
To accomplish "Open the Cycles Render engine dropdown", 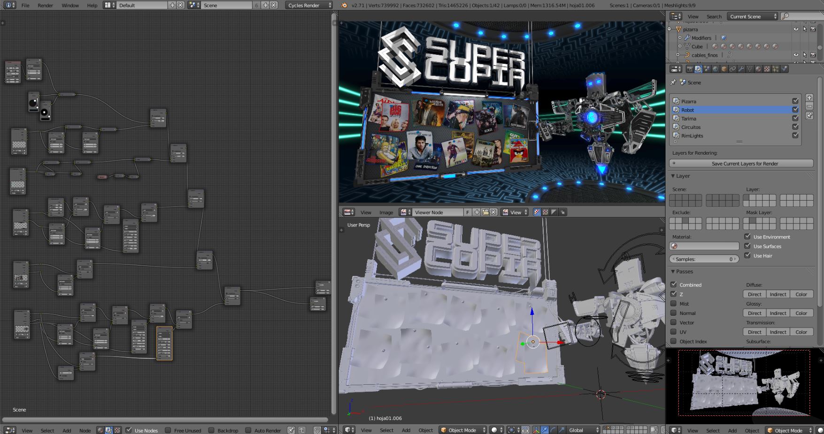I will point(309,5).
